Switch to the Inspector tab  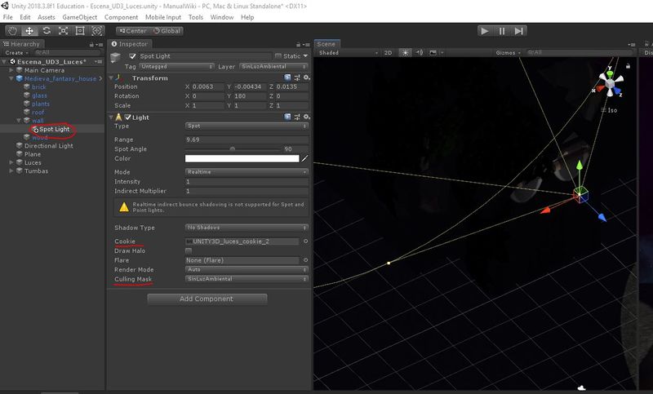130,44
